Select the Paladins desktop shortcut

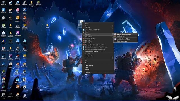[25, 42]
